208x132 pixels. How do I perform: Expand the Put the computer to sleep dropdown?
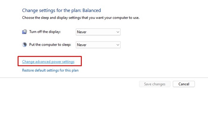pos(98,45)
